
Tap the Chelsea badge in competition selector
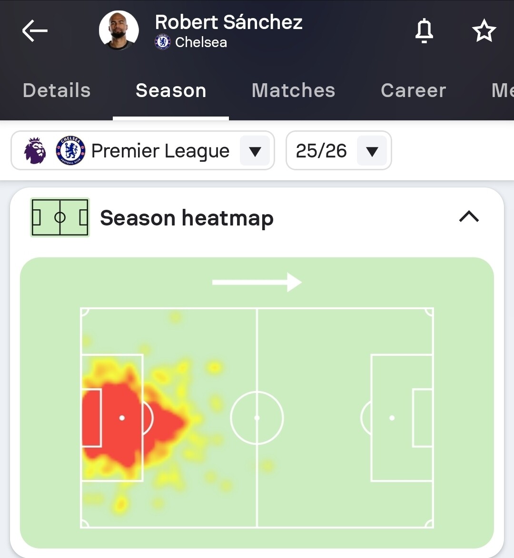coord(70,151)
